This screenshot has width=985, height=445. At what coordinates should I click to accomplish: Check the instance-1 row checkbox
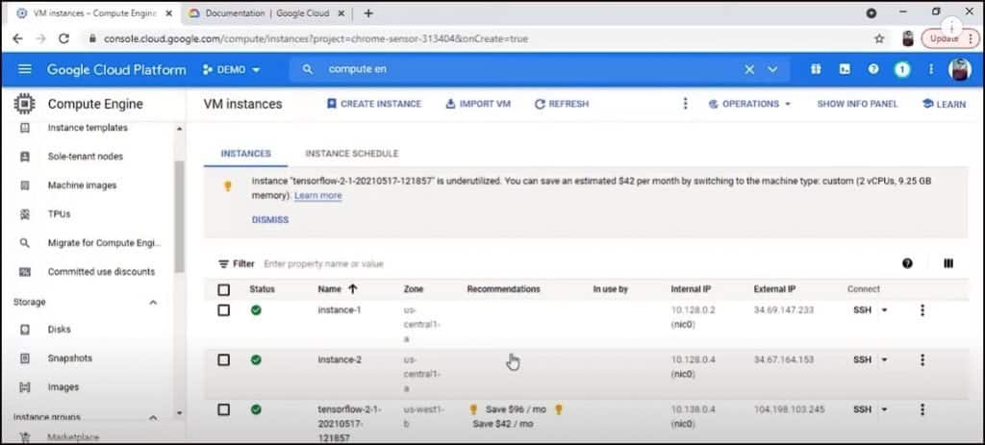tap(224, 309)
